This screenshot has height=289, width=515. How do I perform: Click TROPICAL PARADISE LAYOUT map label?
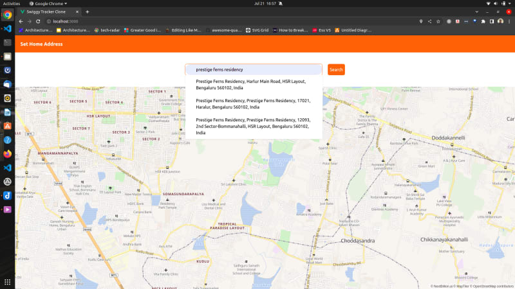[x=227, y=226]
